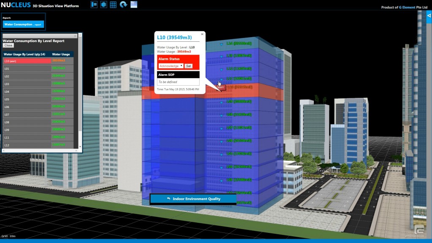Click the triangle marker beside L07 label
The height and width of the screenshot is (243, 432).
[221, 129]
